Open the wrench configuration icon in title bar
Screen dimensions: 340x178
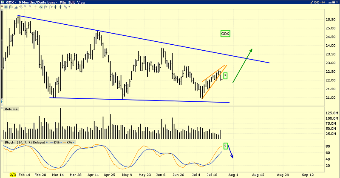click(x=312, y=2)
